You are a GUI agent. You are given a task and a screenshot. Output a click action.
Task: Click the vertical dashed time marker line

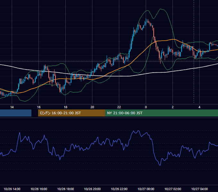point(194,51)
